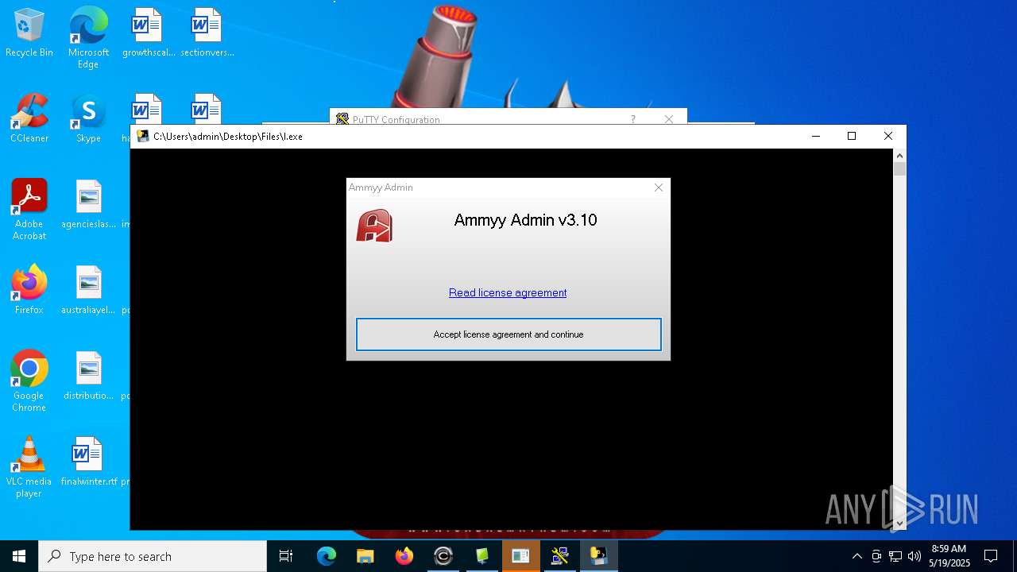
Task: Accept license agreement and continue
Action: click(508, 334)
